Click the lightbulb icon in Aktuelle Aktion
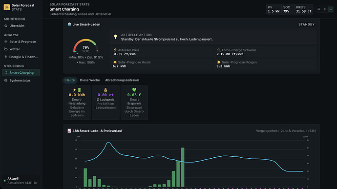Image resolution: width=337 pixels, height=189 pixels. point(115,37)
